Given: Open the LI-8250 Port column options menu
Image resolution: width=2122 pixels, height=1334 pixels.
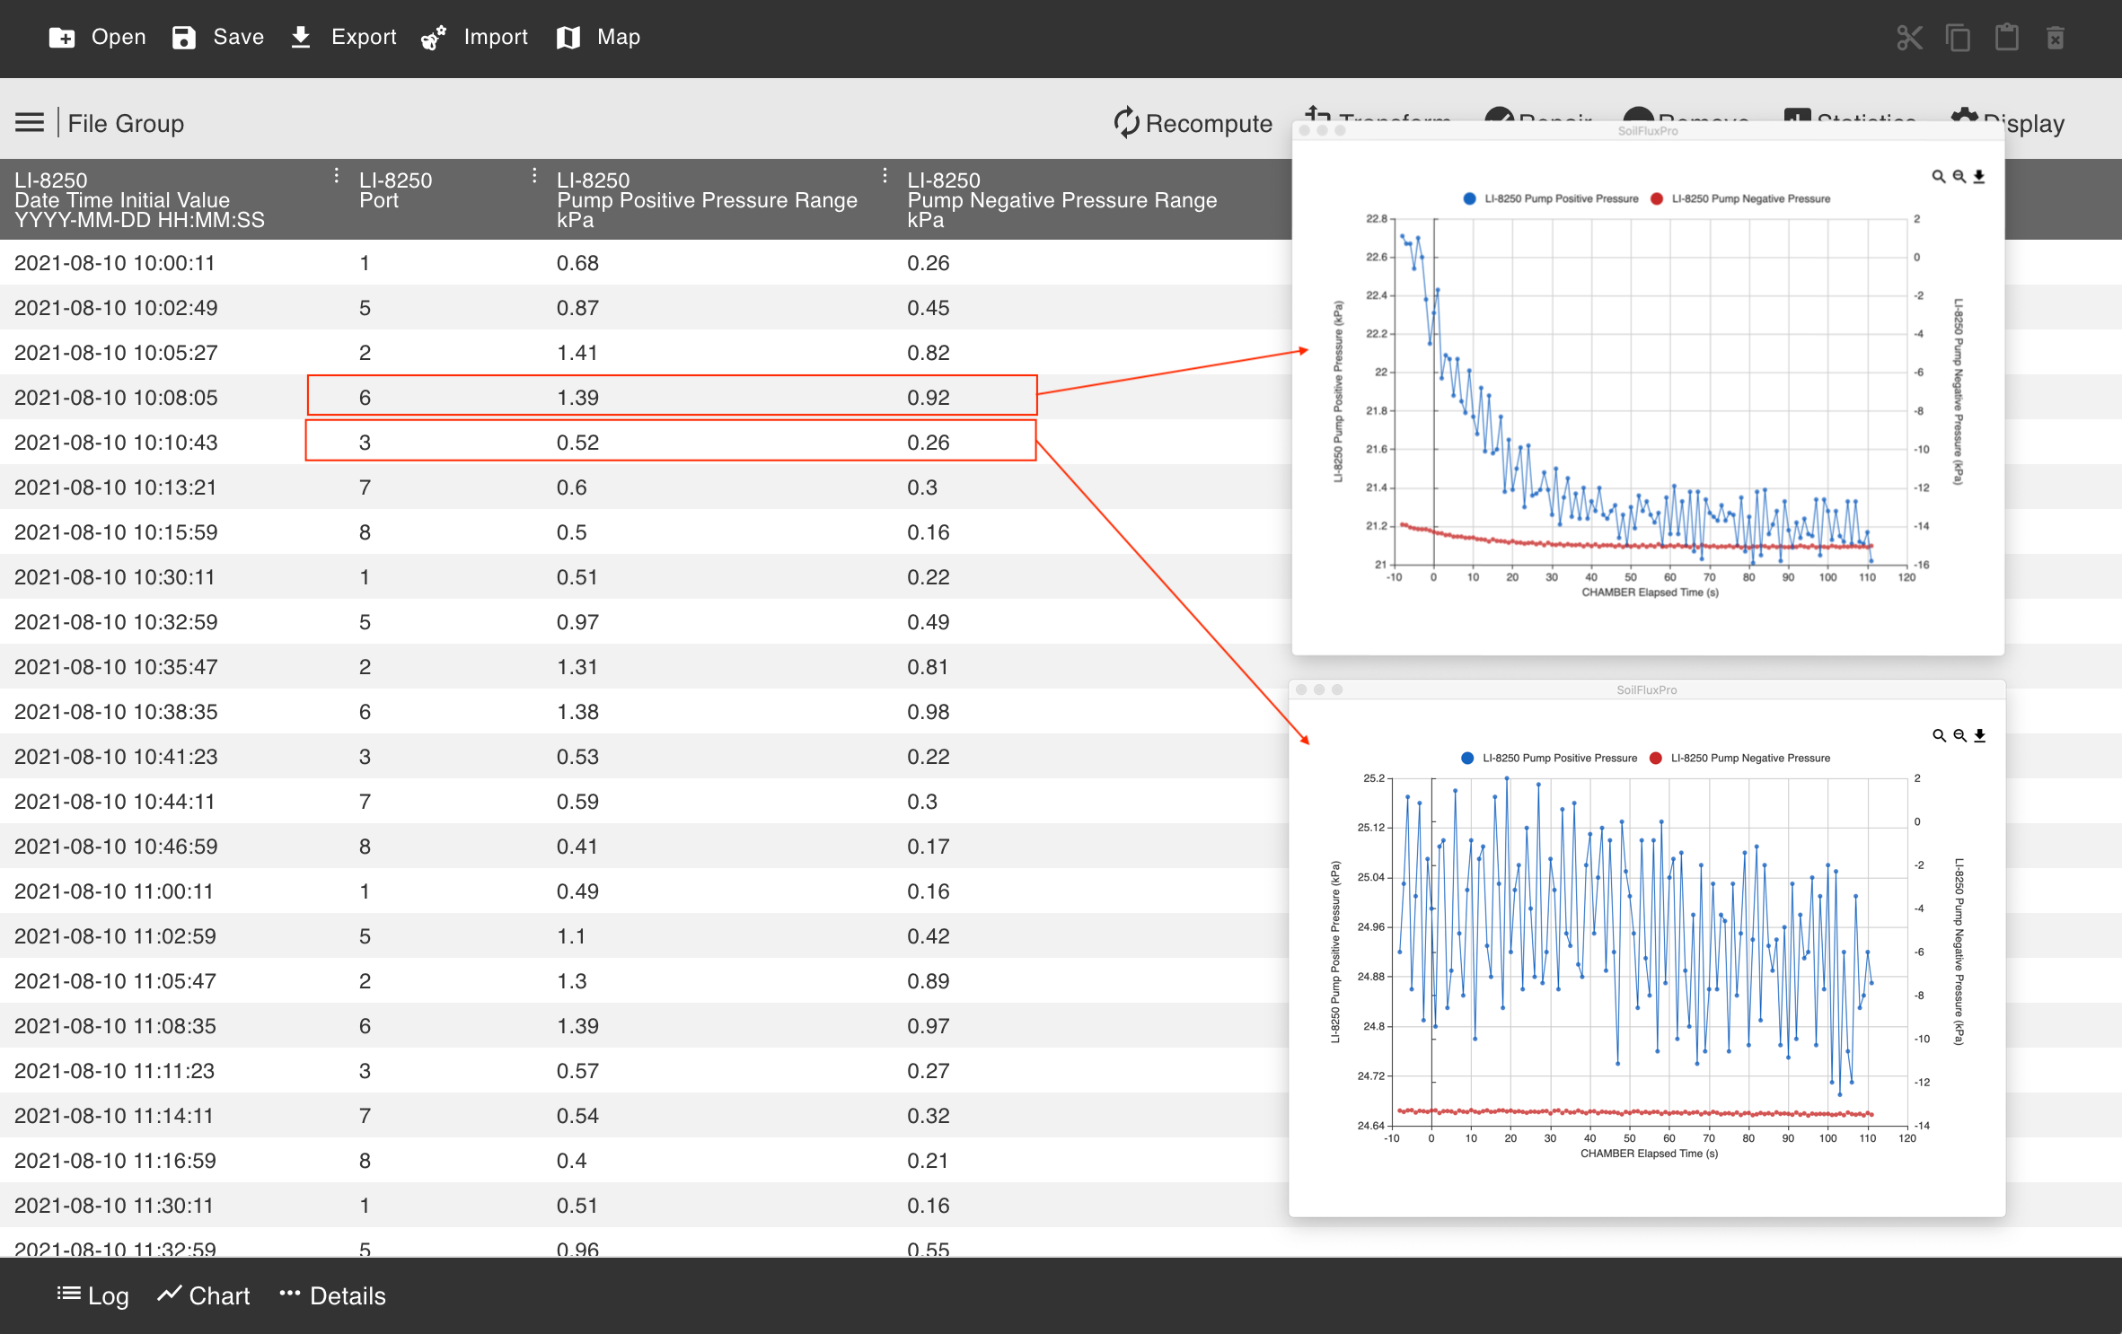Looking at the screenshot, I should pyautogui.click(x=534, y=176).
